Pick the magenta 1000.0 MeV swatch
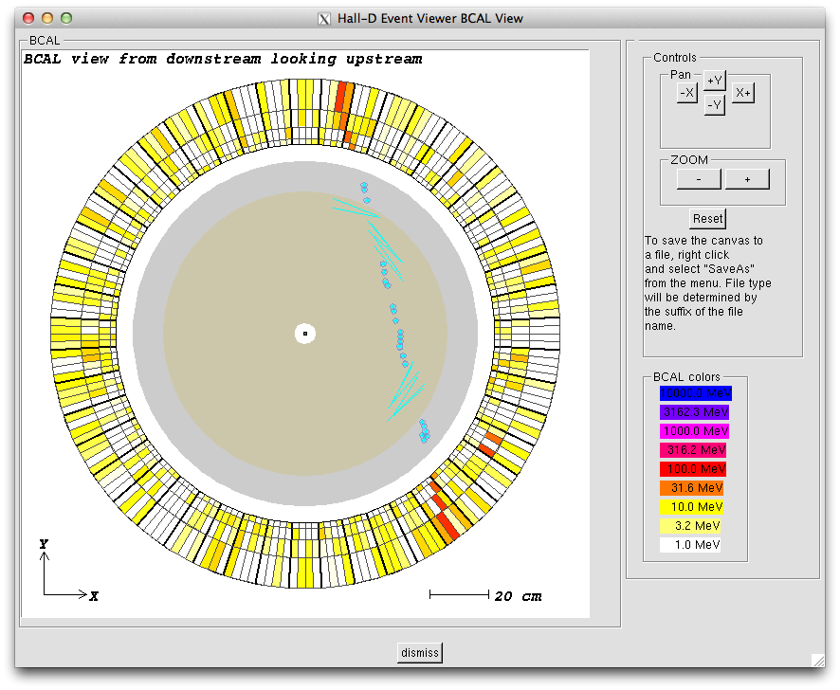Viewport: 840px width, 690px height. click(x=695, y=431)
